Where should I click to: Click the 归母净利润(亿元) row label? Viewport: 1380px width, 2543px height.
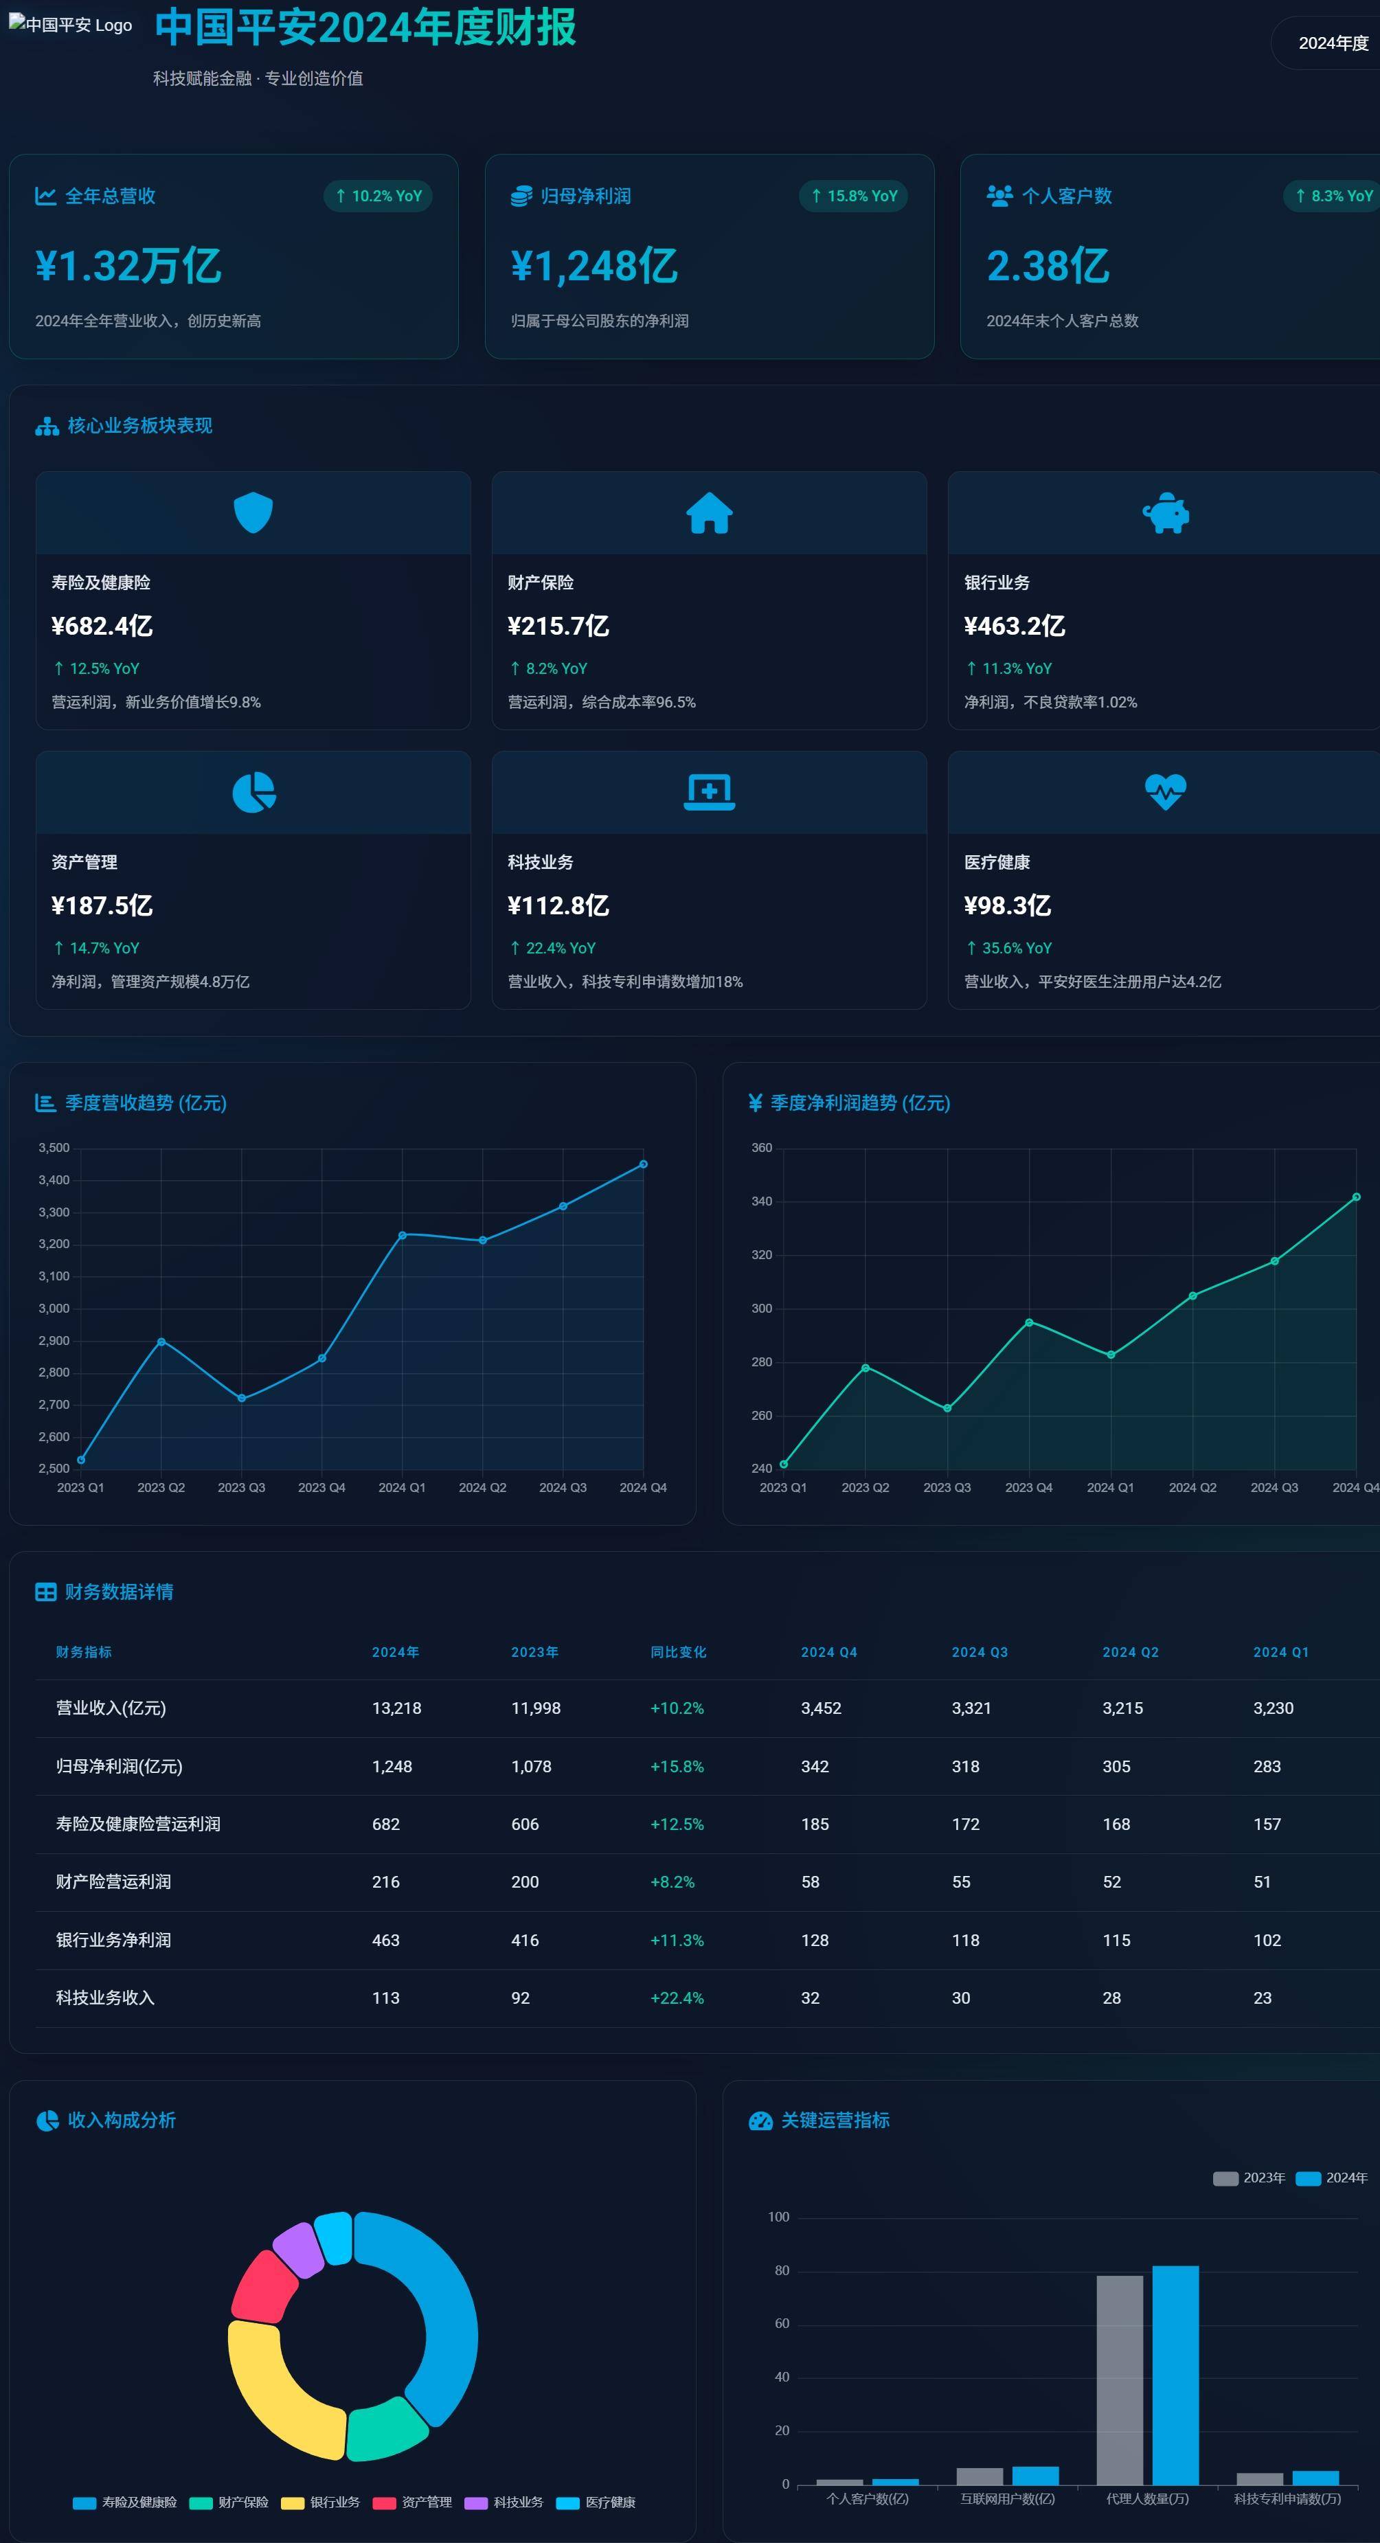[120, 1766]
